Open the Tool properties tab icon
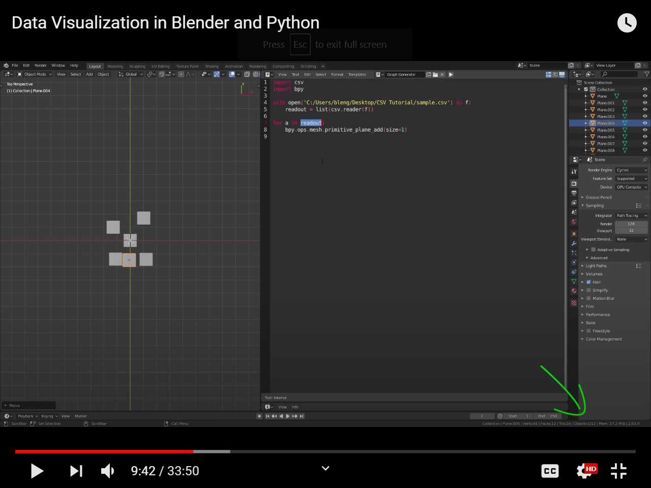 574,171
